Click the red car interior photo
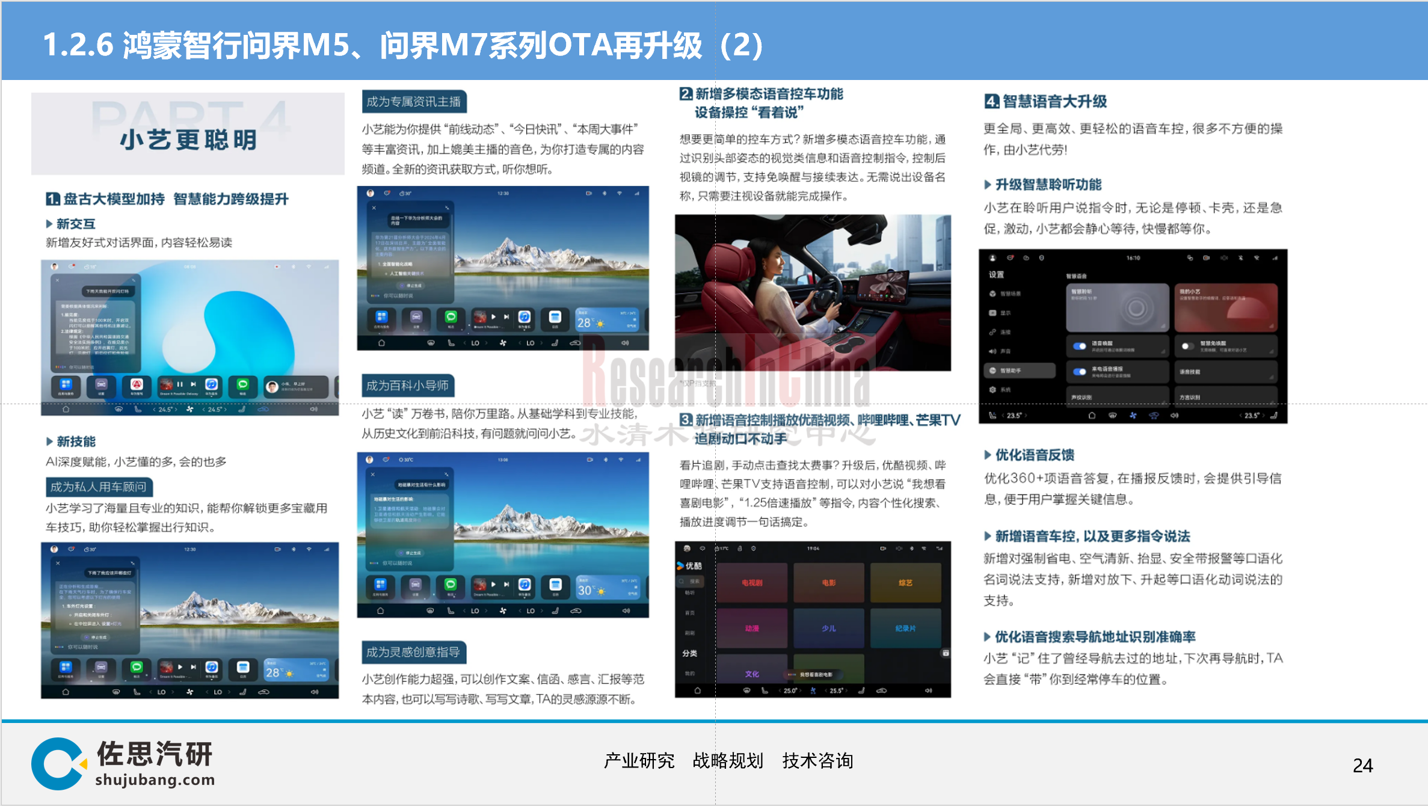 813,292
